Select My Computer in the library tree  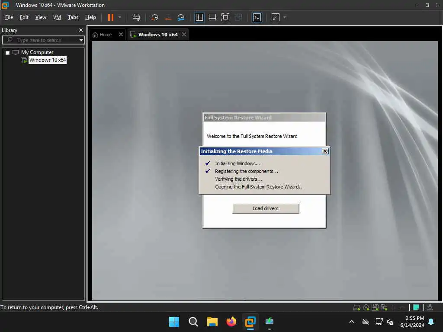37,52
